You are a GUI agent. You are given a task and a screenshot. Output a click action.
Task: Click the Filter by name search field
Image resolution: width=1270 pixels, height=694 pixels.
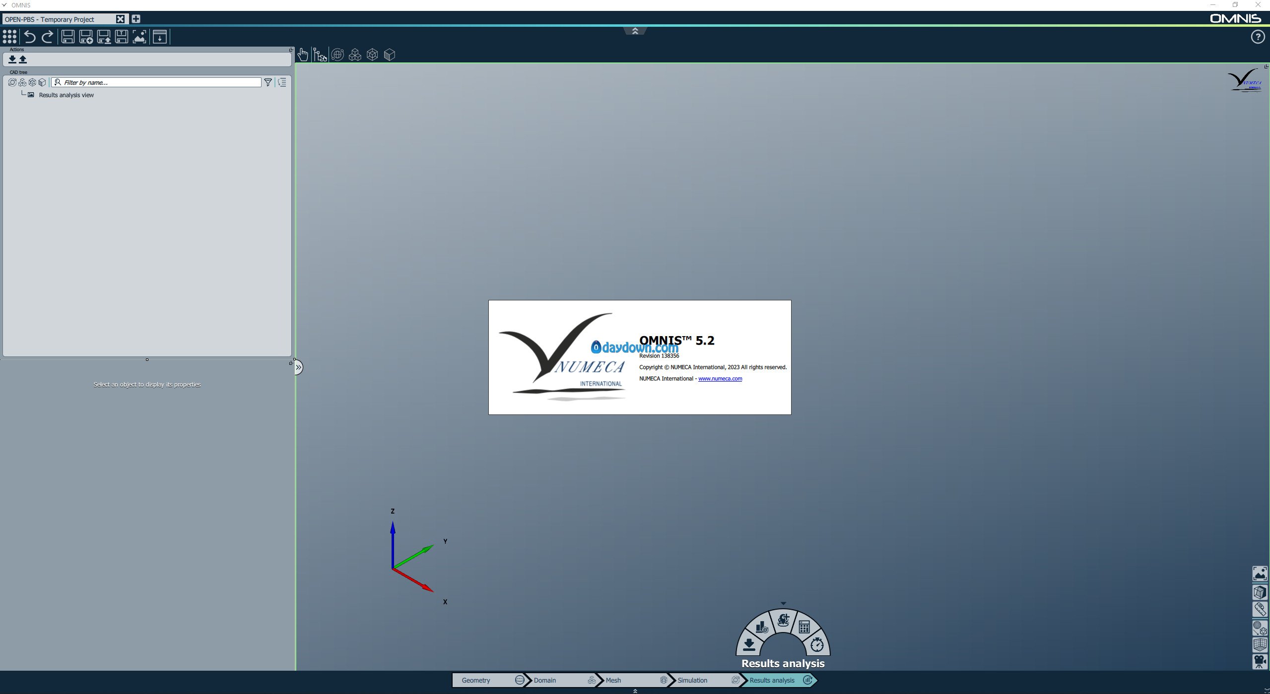point(156,82)
